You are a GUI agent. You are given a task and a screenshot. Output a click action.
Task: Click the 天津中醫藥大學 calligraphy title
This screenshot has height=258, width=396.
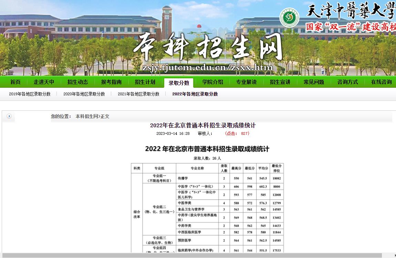click(x=351, y=11)
